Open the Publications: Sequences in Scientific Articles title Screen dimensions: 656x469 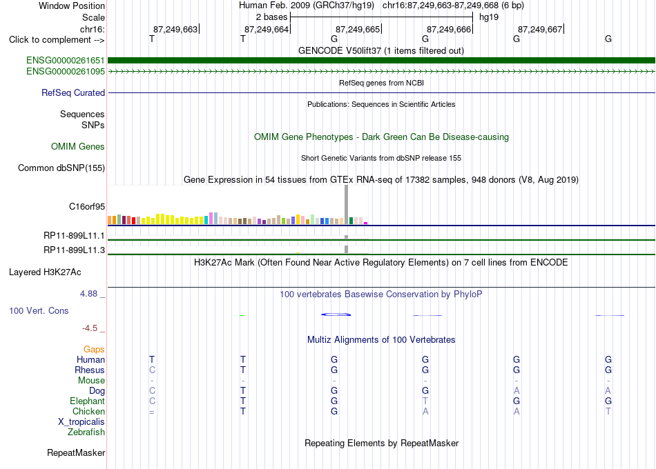(x=381, y=104)
